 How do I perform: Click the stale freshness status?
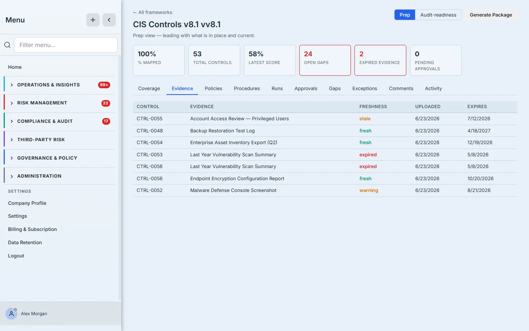pos(365,119)
